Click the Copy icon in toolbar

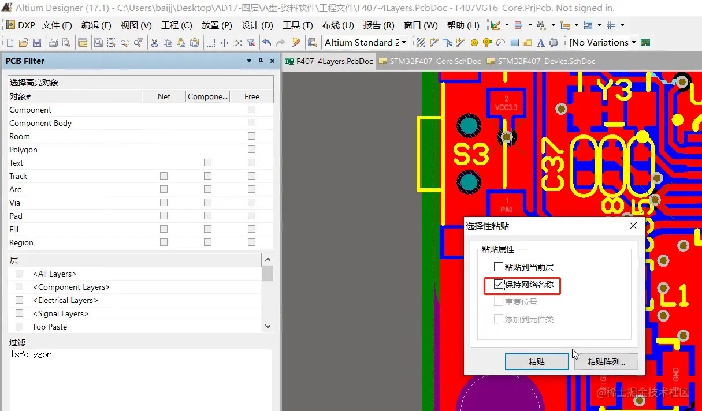(168, 43)
